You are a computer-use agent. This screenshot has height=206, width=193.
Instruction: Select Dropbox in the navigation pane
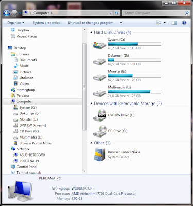coord(20,30)
